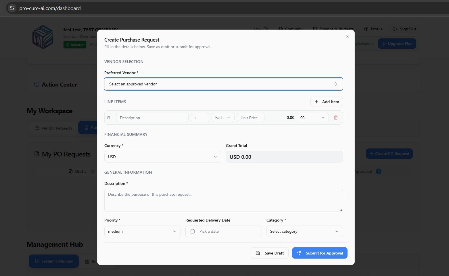Click the Upgrade Plan button
Screen dimensions: 449x276
(x=397, y=44)
